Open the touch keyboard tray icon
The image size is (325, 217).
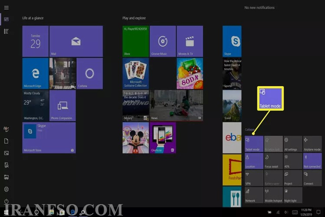point(295,212)
